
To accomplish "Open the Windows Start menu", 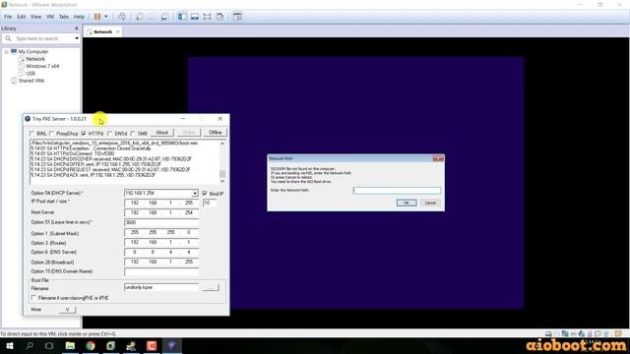I will click(x=10, y=345).
